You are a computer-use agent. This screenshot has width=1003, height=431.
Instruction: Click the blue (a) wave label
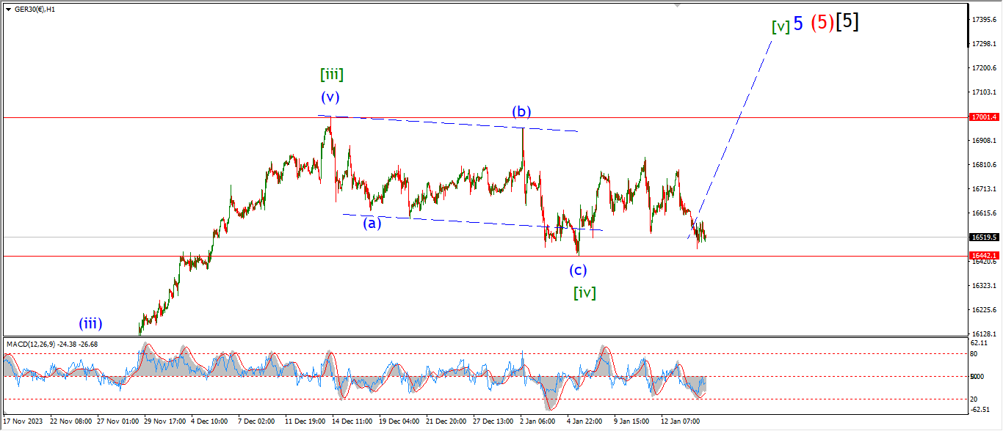coord(372,223)
